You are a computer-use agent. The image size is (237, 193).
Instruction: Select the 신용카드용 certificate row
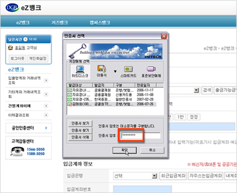pos(111,95)
